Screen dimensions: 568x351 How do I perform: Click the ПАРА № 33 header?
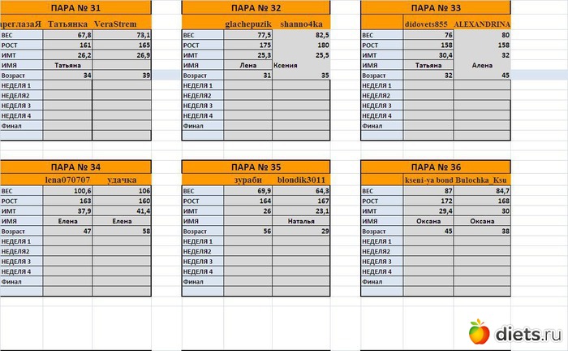(x=436, y=8)
